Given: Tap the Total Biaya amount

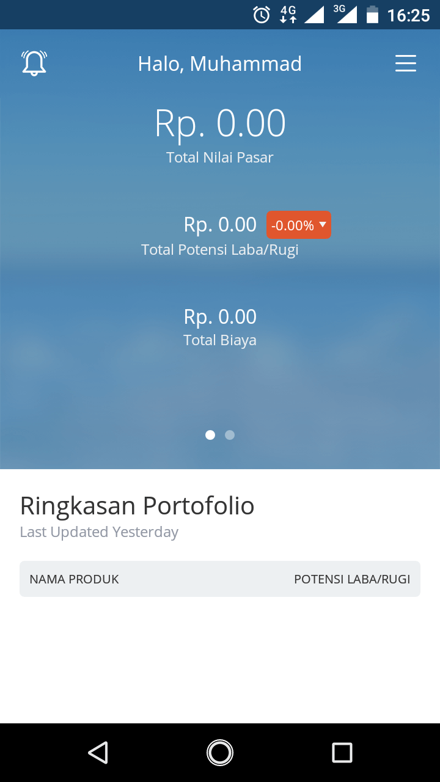Looking at the screenshot, I should click(220, 316).
